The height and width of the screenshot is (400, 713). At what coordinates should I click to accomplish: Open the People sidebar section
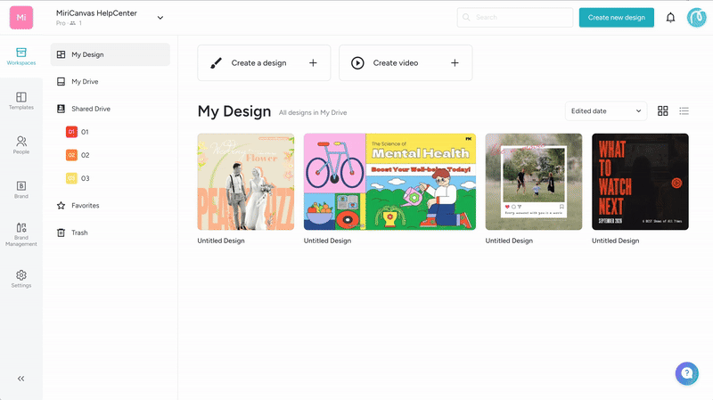click(x=20, y=145)
